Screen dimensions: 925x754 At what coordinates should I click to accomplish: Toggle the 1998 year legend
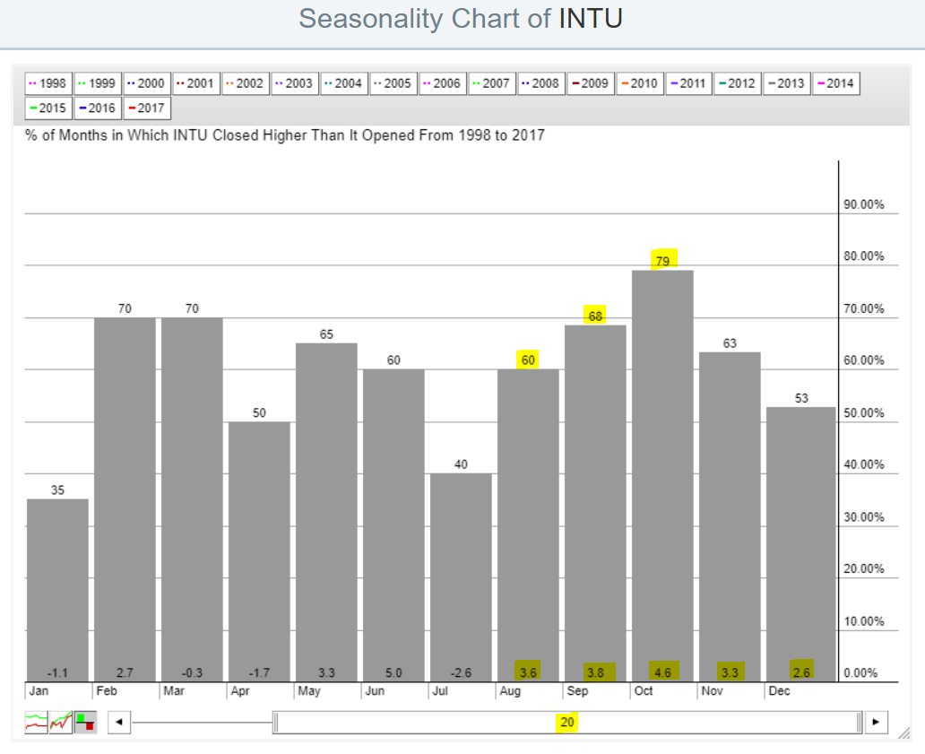[x=48, y=83]
